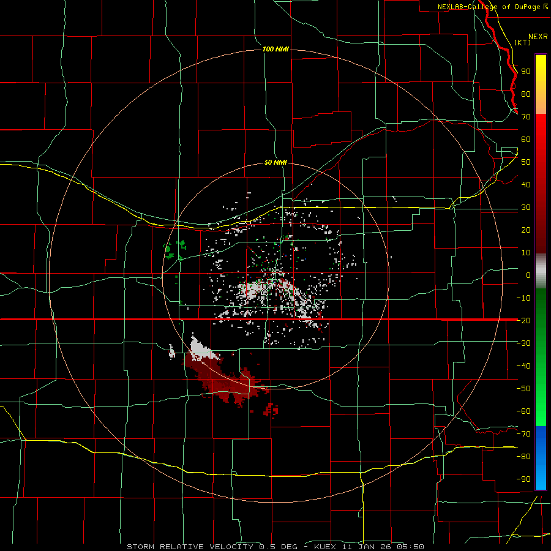This screenshot has height=551, width=551.
Task: Click the 80 value on velocity scale
Action: (x=526, y=94)
